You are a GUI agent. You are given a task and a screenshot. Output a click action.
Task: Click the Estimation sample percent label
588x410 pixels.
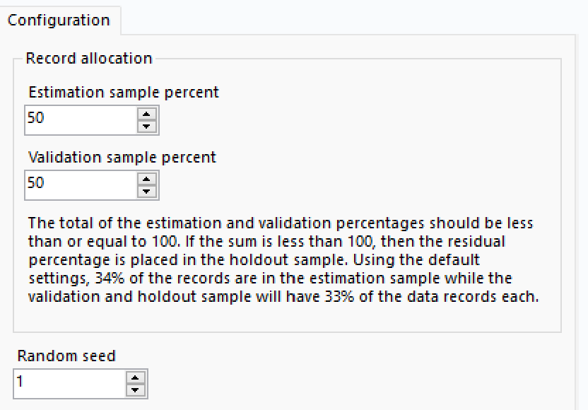point(124,93)
